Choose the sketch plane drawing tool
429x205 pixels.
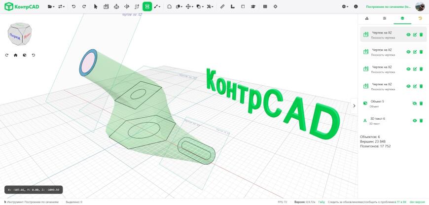point(106,6)
